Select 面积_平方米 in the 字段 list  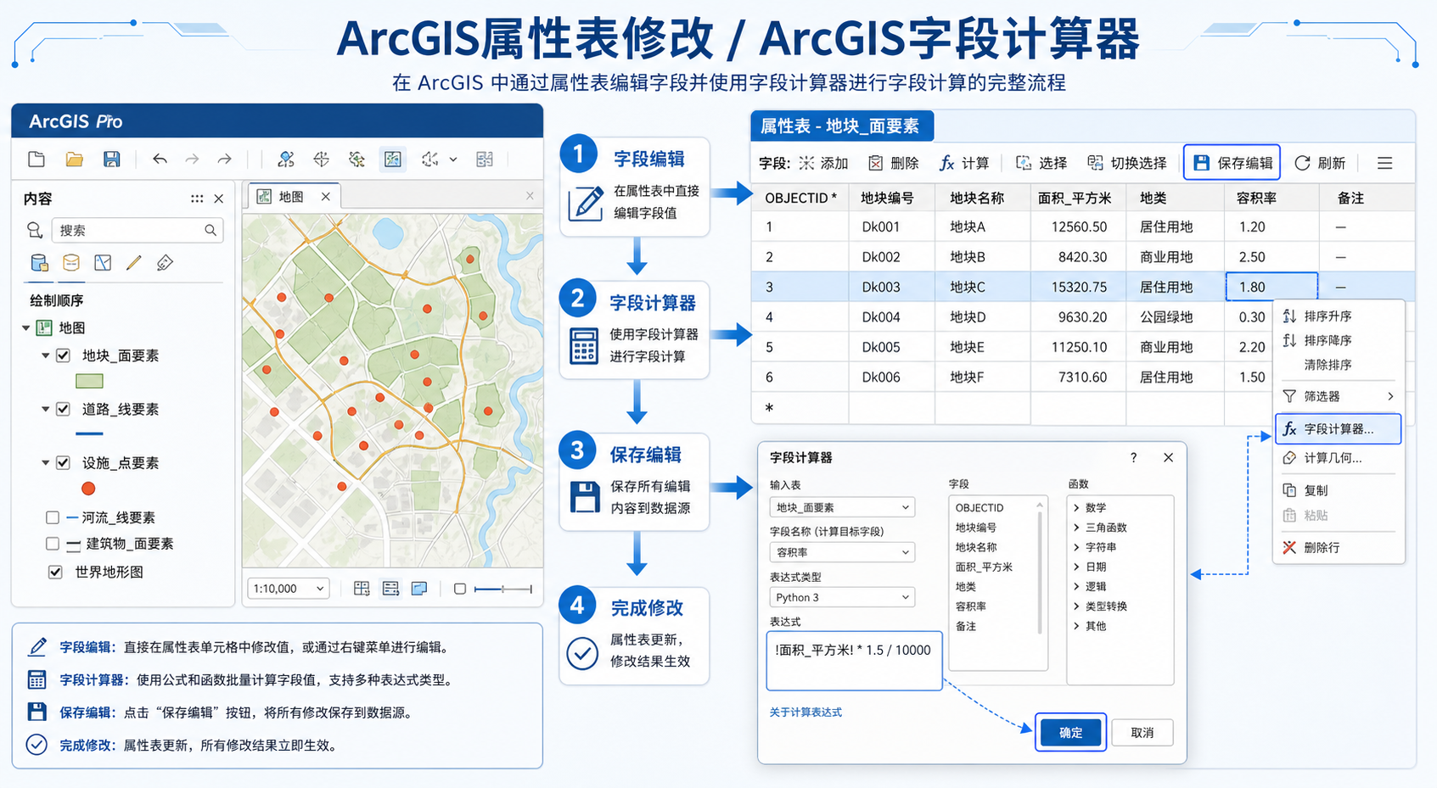(x=984, y=567)
